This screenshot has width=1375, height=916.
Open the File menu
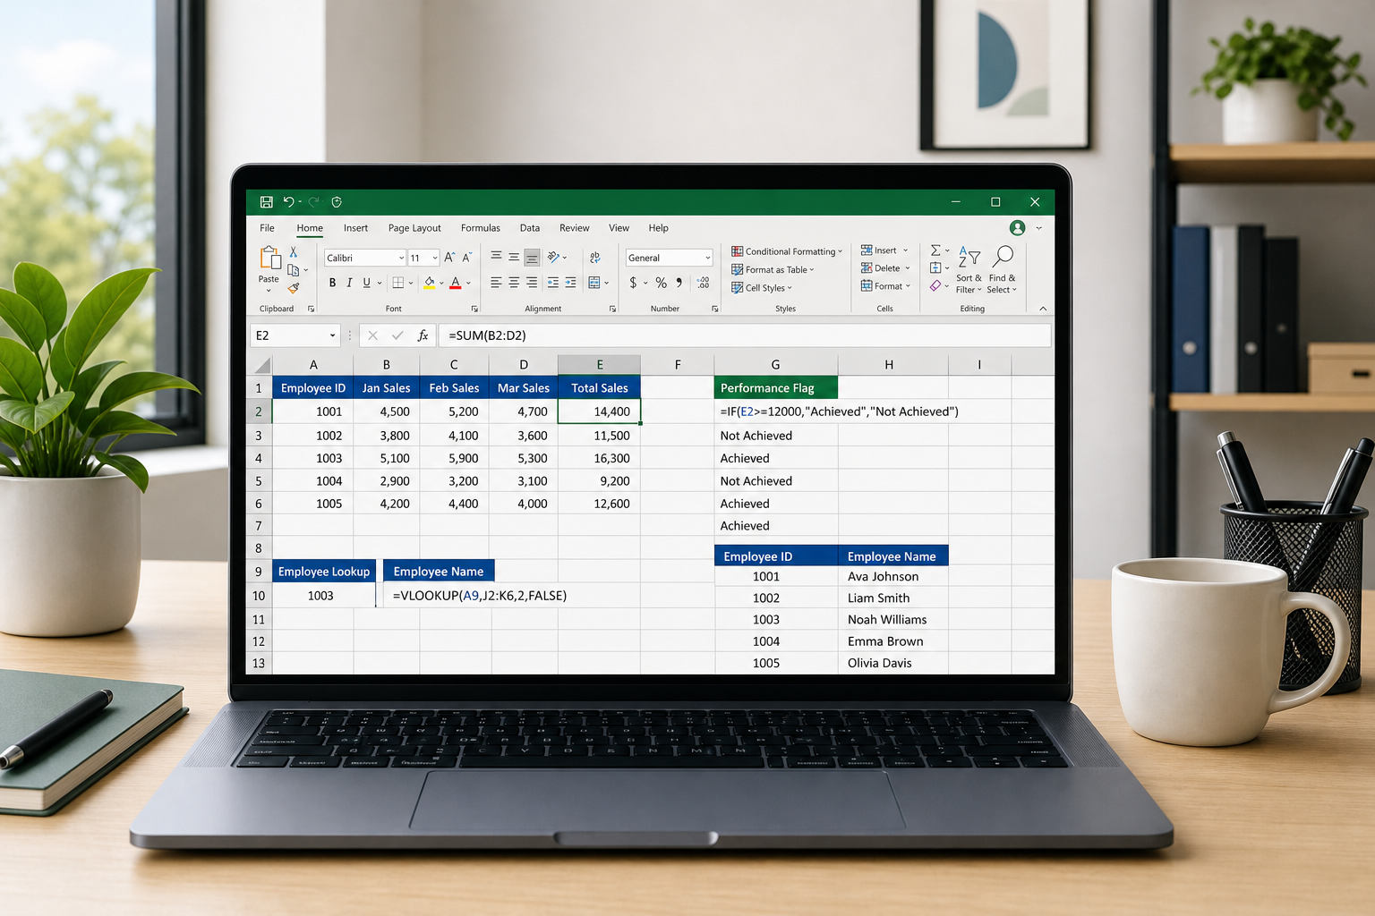click(268, 228)
